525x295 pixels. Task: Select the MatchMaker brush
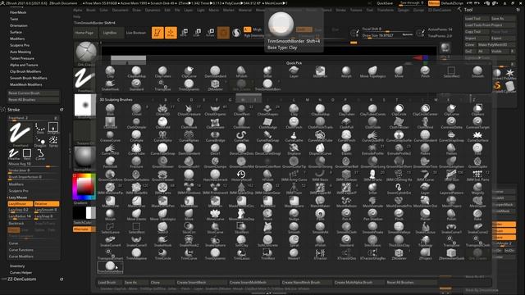tap(320, 202)
